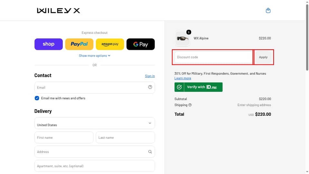Uncheck Email me with news and offers

[37, 98]
